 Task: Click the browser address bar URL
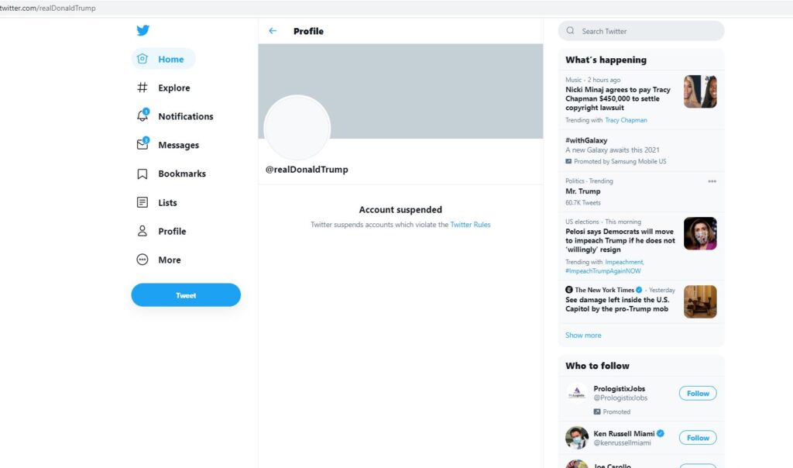[48, 8]
